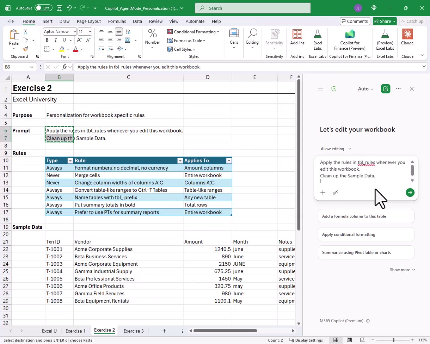Viewport: 430px width, 344px height.
Task: Click the Insert Function fx icon
Action: click(x=64, y=67)
